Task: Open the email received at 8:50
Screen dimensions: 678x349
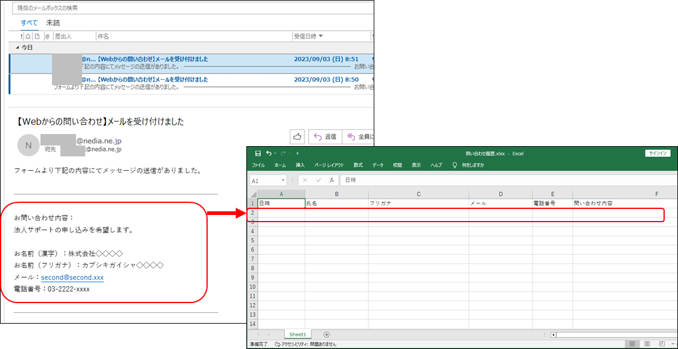Action: (191, 83)
